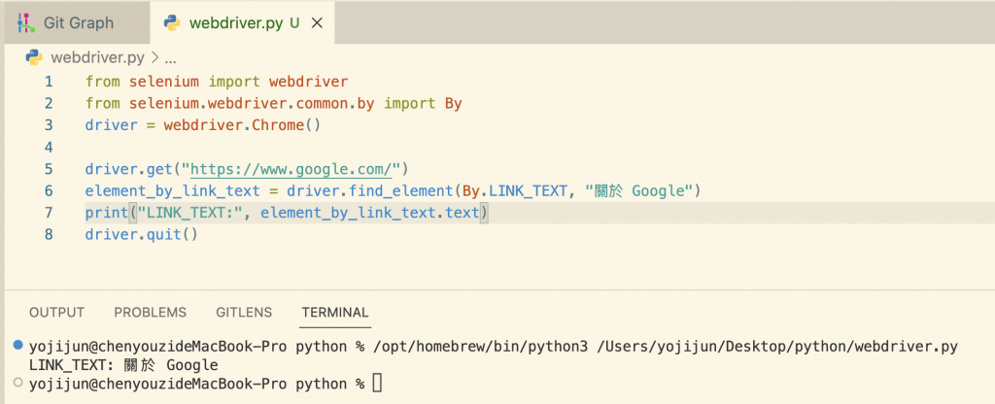This screenshot has width=995, height=404.
Task: Click the Git Graph tab icon
Action: pyautogui.click(x=26, y=23)
